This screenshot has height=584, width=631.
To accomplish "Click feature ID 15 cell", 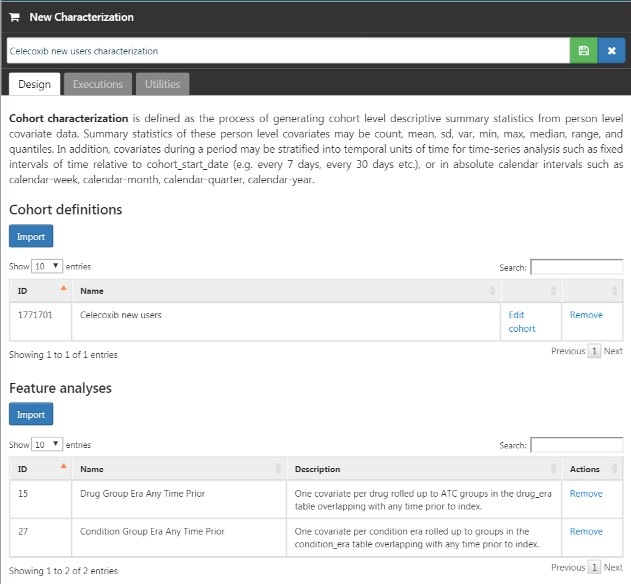I will (x=40, y=499).
